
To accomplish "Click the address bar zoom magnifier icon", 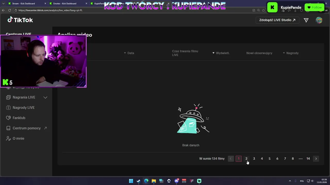I will [x=258, y=10].
